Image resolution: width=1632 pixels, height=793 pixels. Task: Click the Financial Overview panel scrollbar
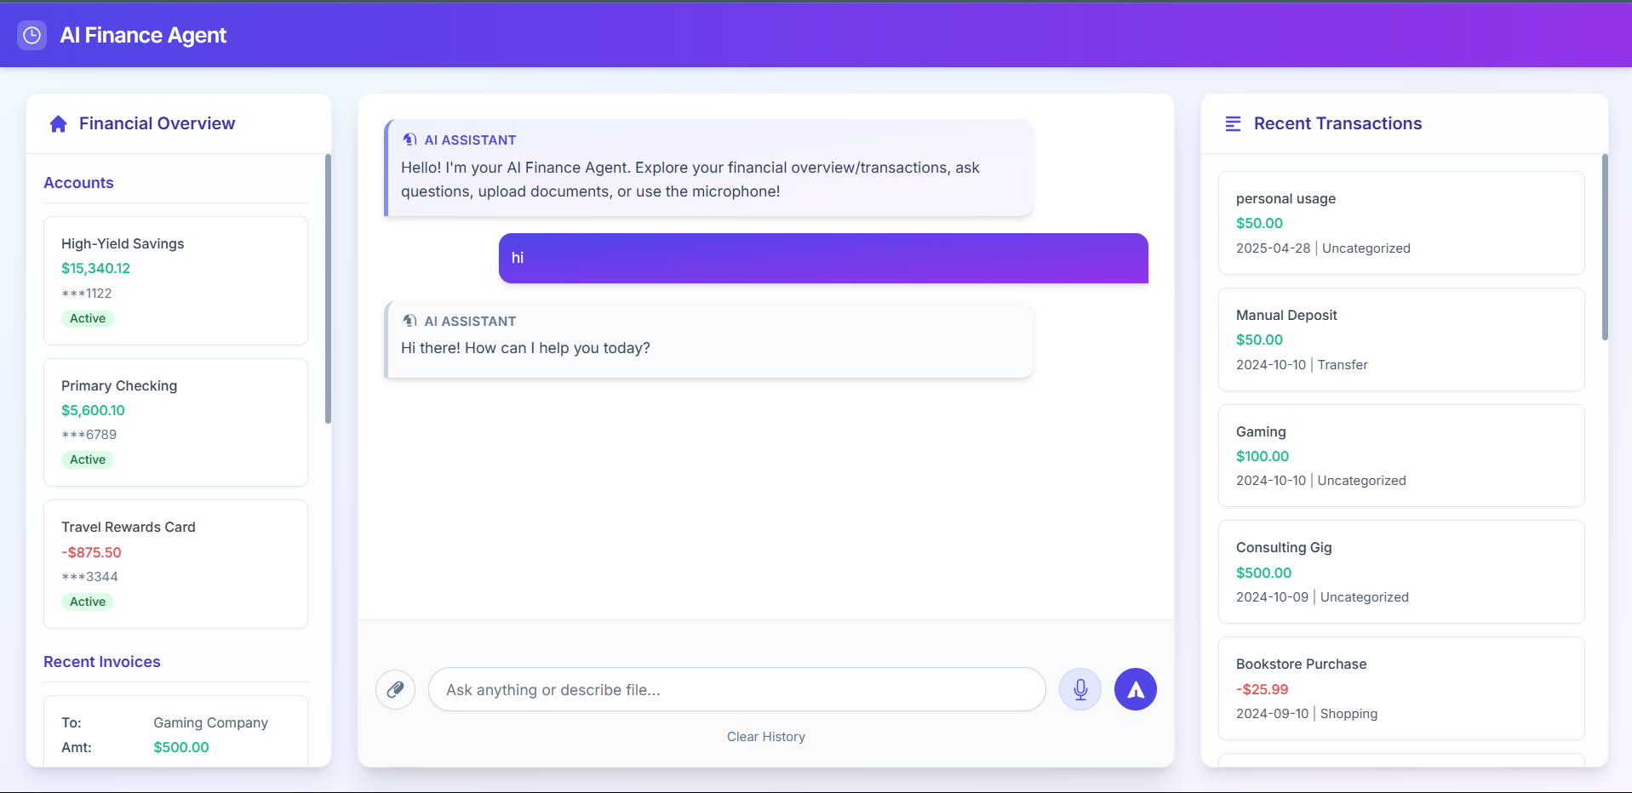(328, 288)
